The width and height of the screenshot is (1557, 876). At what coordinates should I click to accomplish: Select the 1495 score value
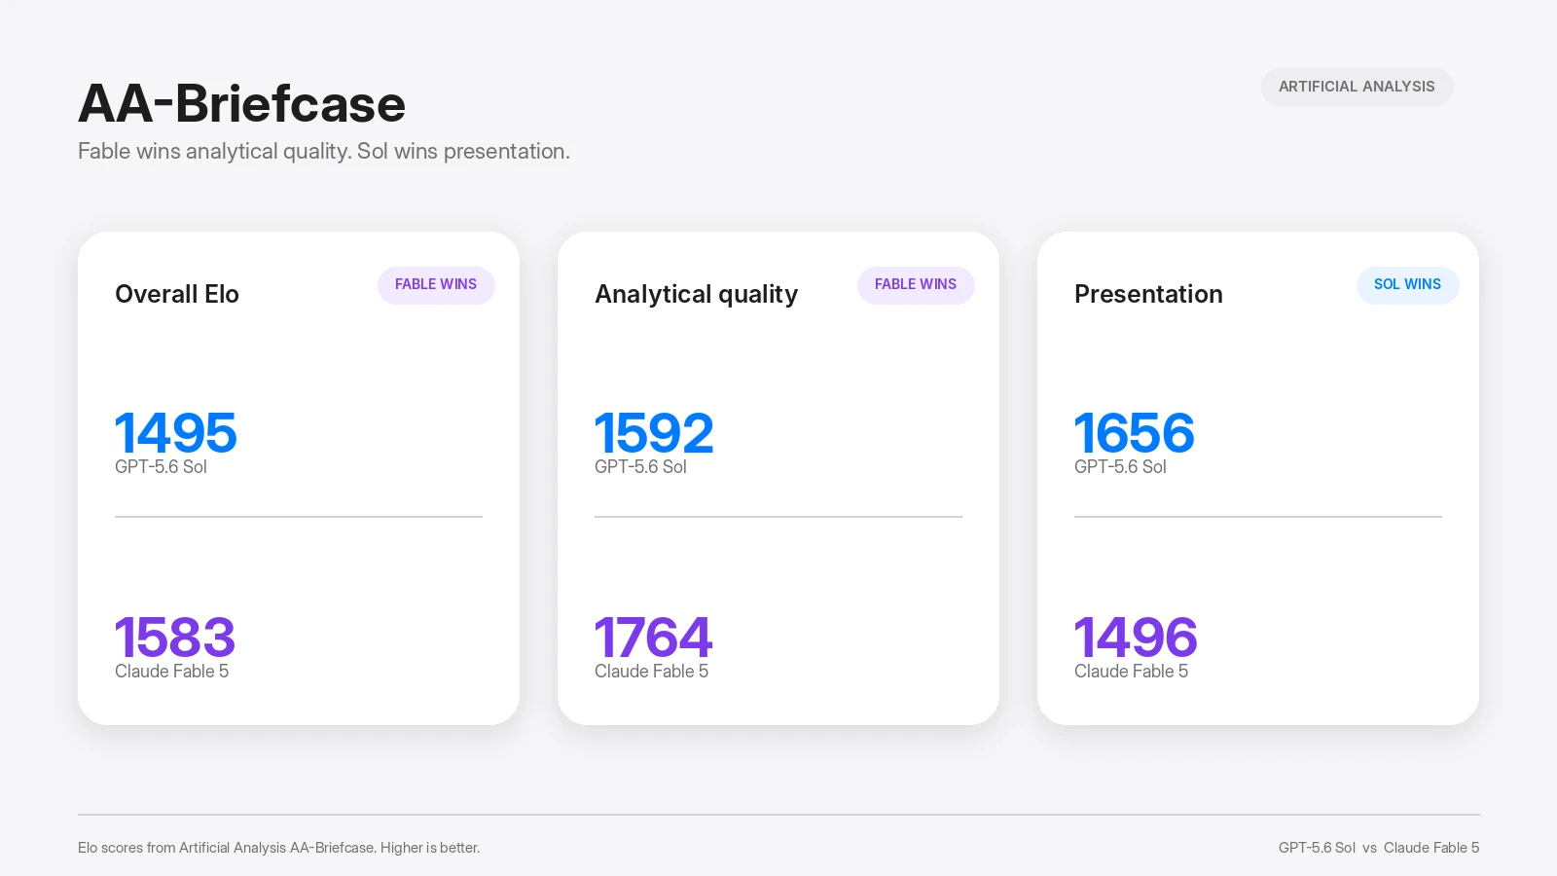pos(175,433)
